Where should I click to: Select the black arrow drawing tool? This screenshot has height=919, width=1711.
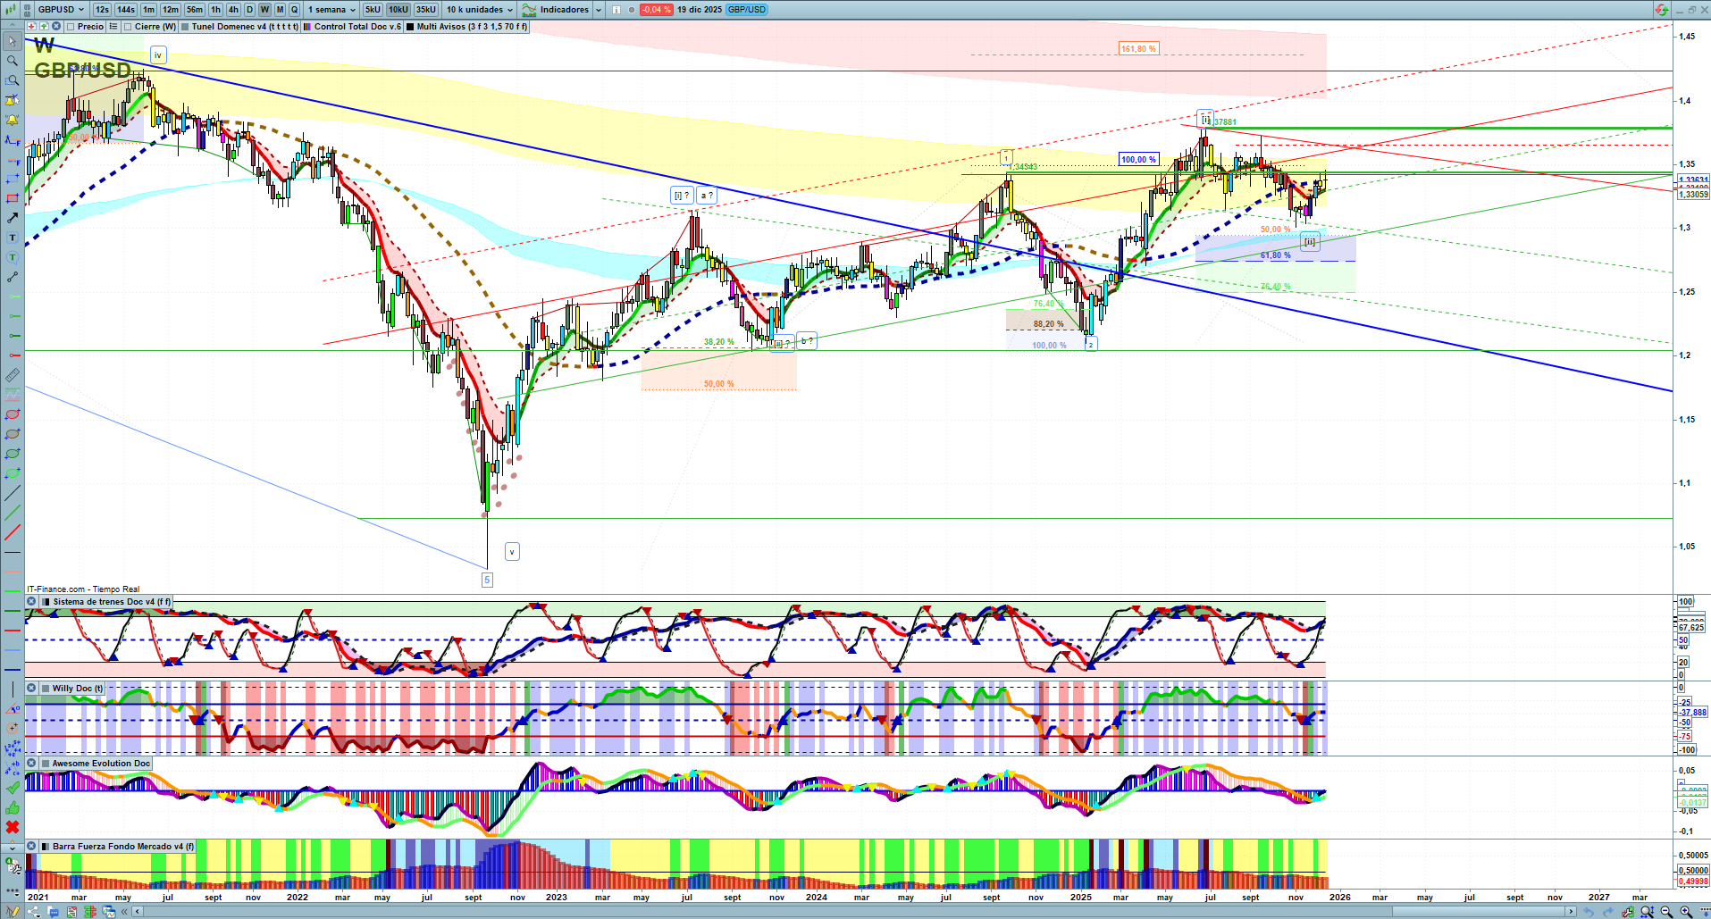point(13,218)
